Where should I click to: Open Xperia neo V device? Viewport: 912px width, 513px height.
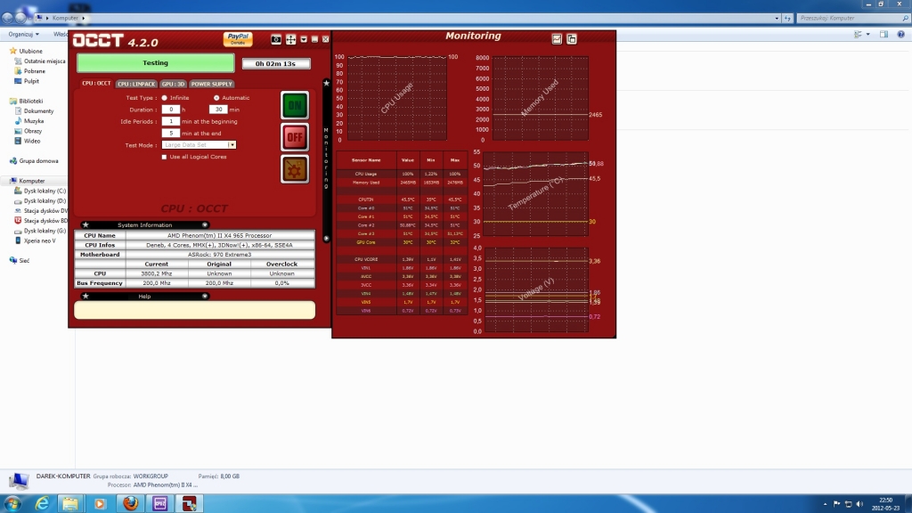39,240
